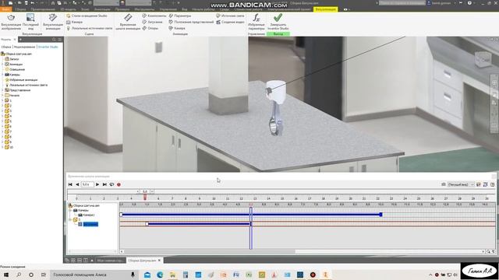This screenshot has width=499, height=280.
Task: Jump to end of animation
Action: (x=104, y=184)
